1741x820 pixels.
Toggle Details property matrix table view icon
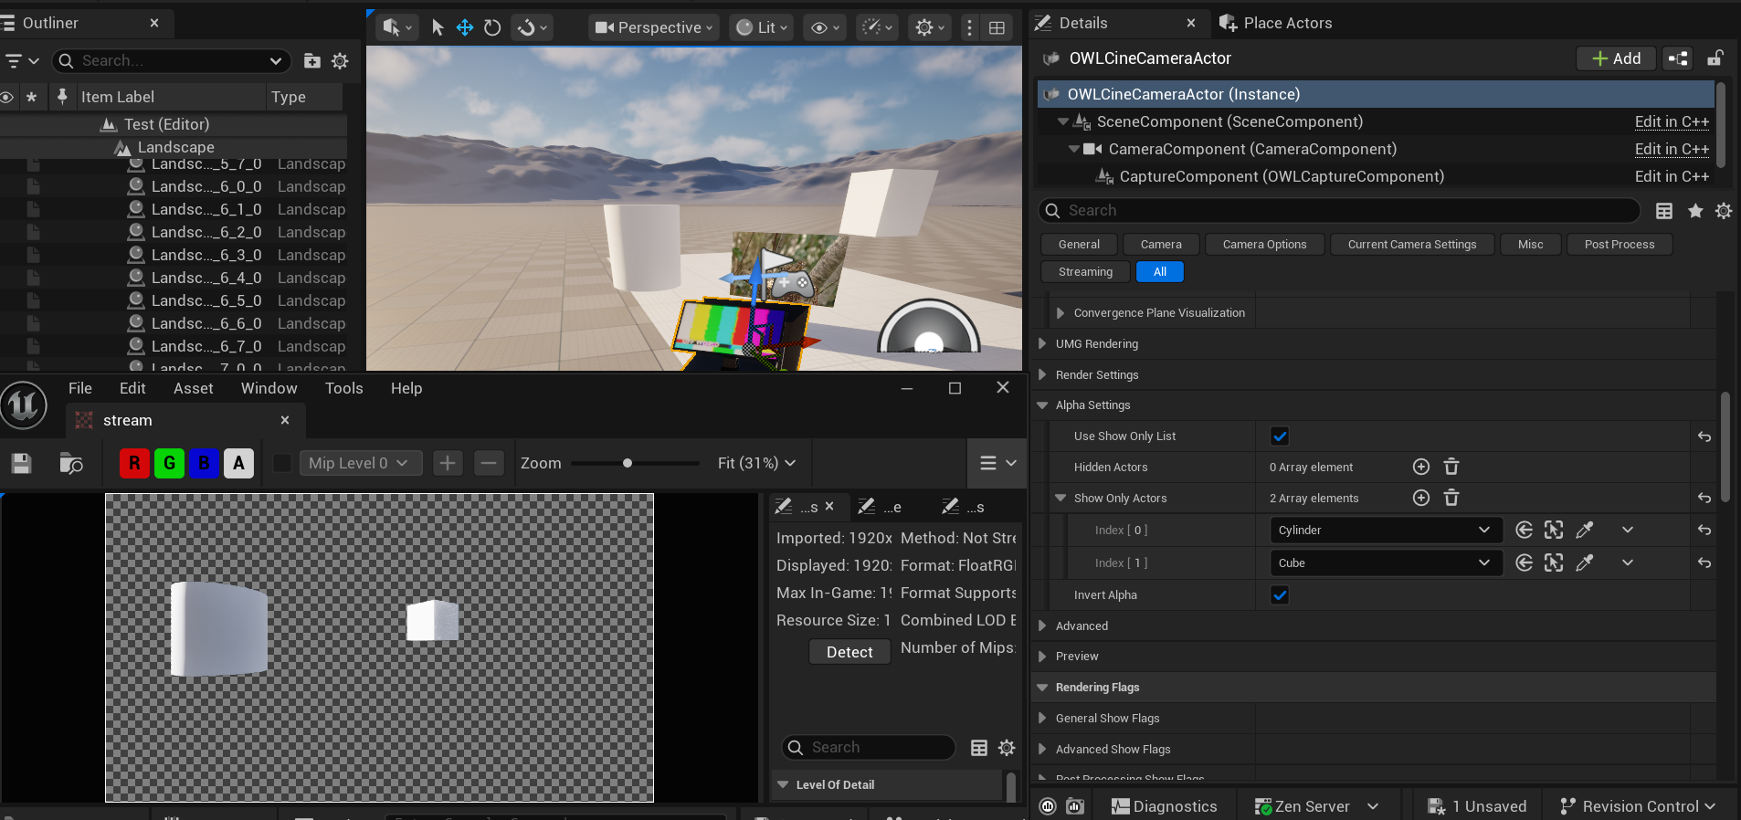click(1664, 211)
